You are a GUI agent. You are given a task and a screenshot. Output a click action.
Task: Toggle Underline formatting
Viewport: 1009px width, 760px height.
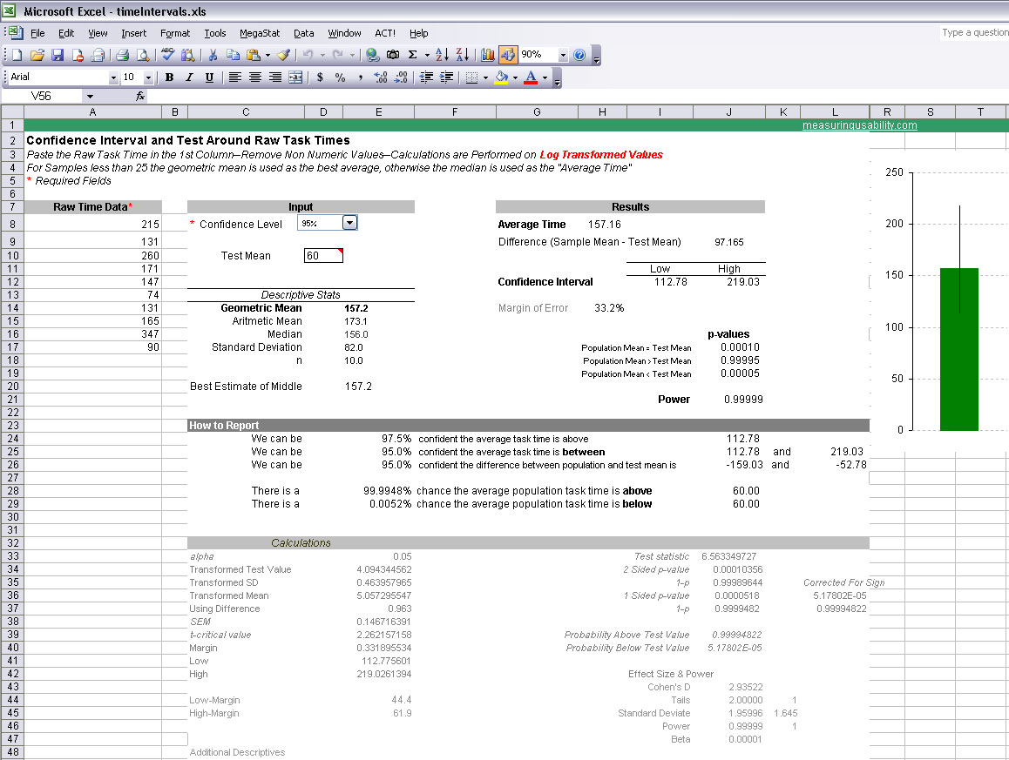click(209, 77)
